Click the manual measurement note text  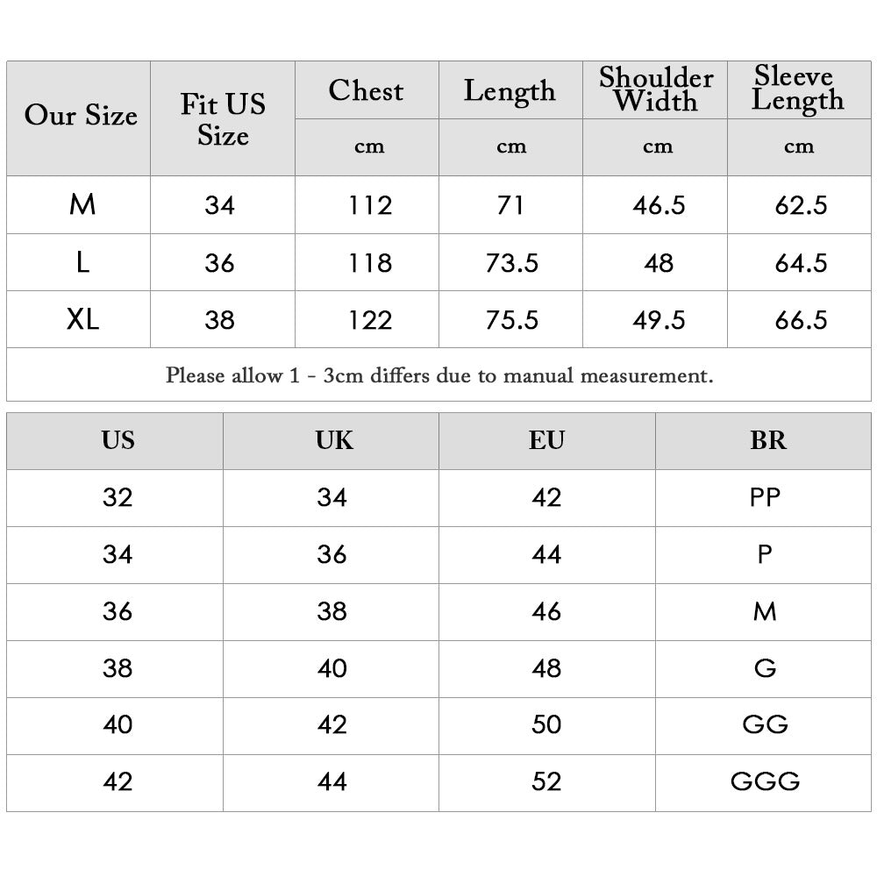point(439,376)
